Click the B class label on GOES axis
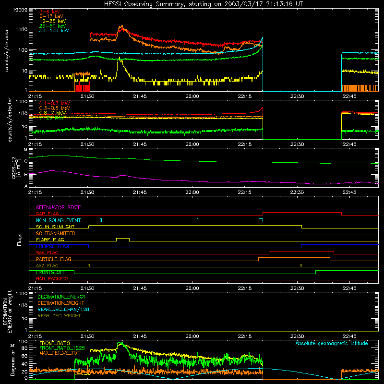The image size is (384, 384). pos(26,174)
